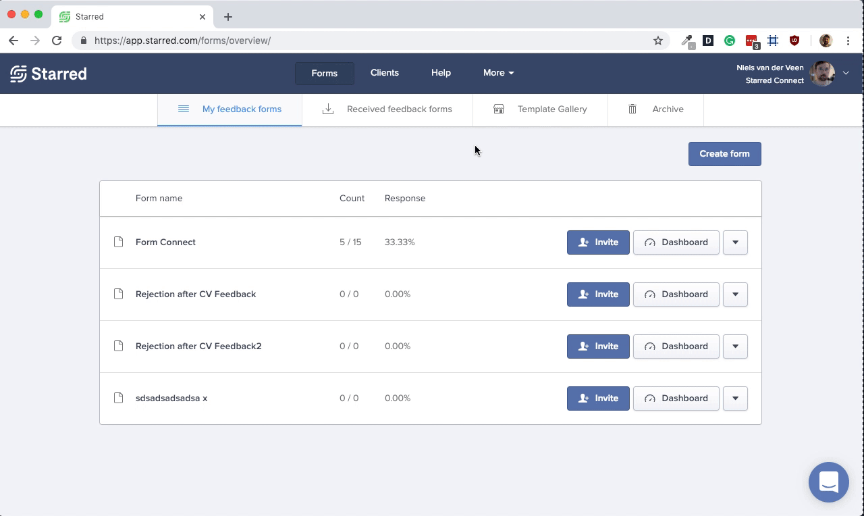This screenshot has height=516, width=864.
Task: Open Help in the top navigation
Action: [x=441, y=73]
